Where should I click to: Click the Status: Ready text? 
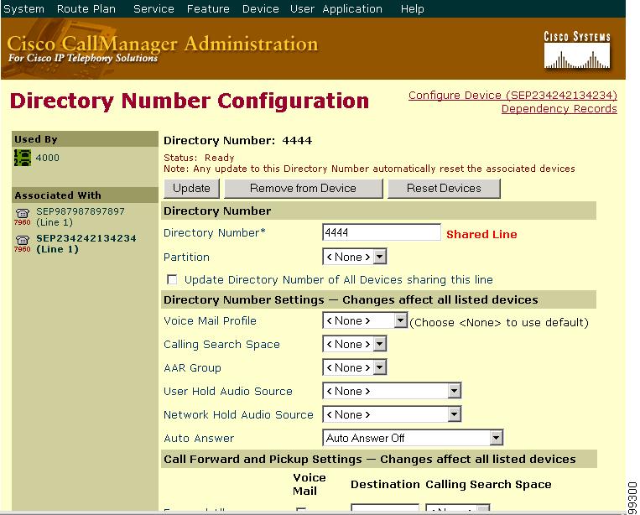click(199, 158)
